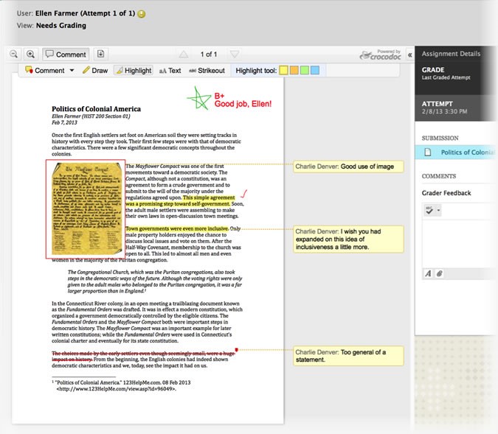Image resolution: width=498 pixels, height=434 pixels.
Task: Choose the yellow highlight color swatch
Action: pos(283,71)
